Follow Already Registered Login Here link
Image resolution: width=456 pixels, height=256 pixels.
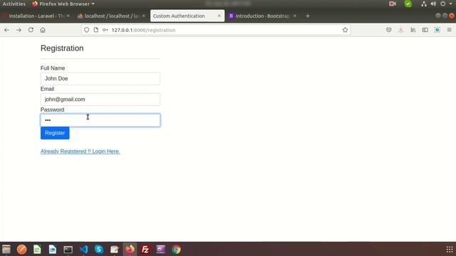click(81, 151)
